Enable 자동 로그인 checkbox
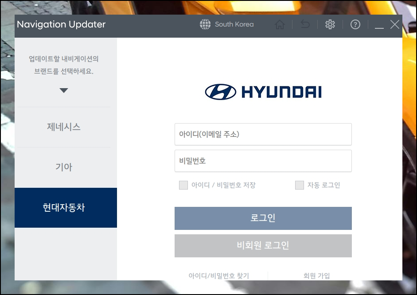This screenshot has height=295, width=417. (300, 185)
